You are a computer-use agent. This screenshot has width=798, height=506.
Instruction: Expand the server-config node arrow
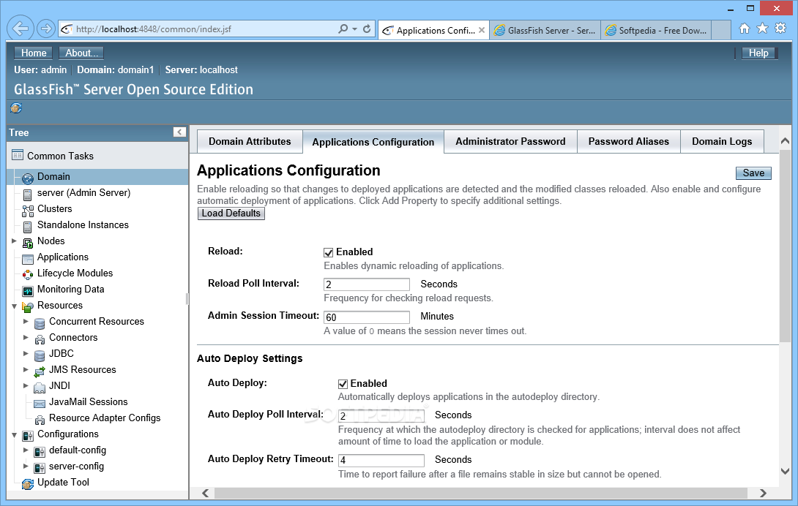click(x=26, y=466)
